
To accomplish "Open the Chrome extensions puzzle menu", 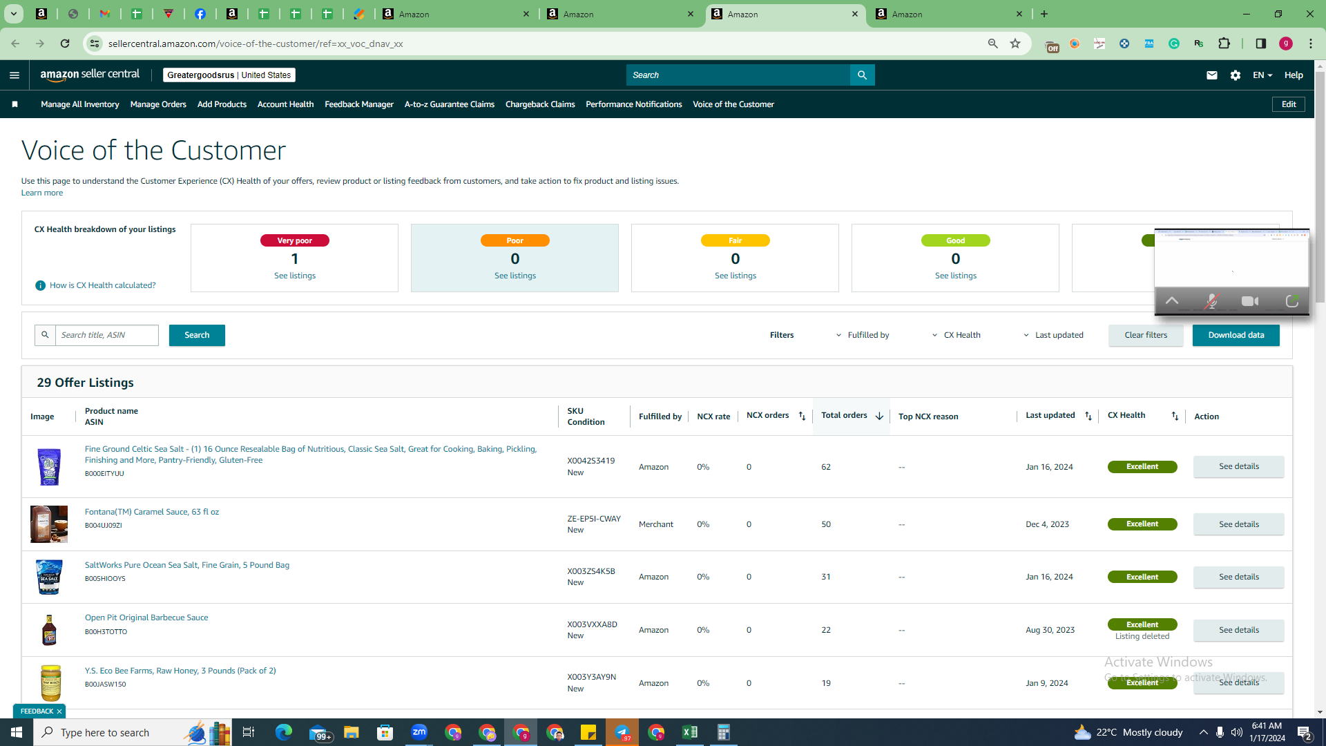I will [1224, 44].
